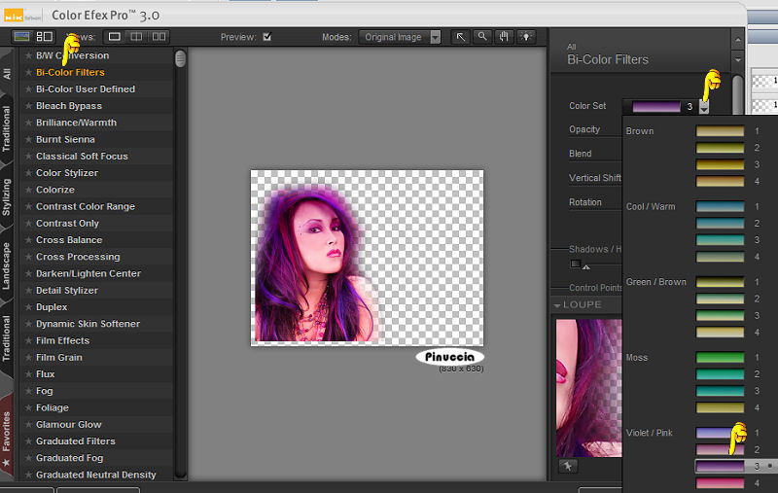
Task: Click the Color Set dropdown arrow
Action: pos(703,107)
